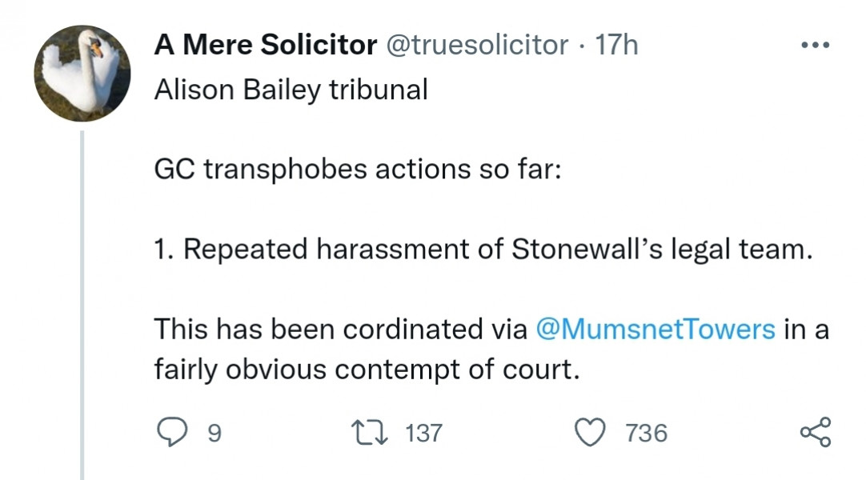Retweet the post using the retweet arrows icon
The height and width of the screenshot is (480, 866).
[x=369, y=432]
